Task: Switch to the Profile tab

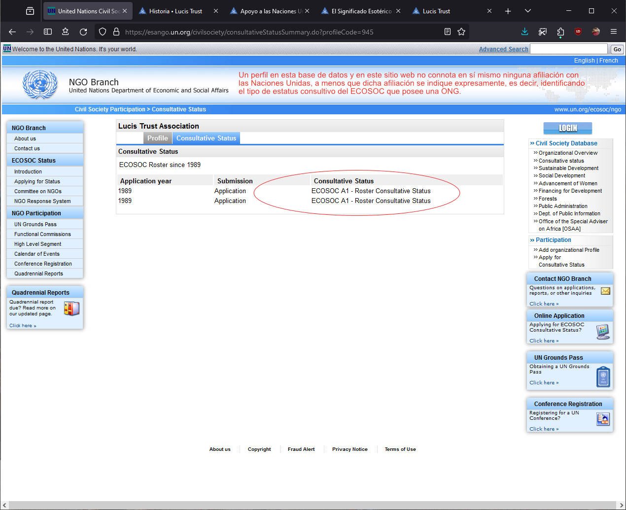Action: point(157,138)
